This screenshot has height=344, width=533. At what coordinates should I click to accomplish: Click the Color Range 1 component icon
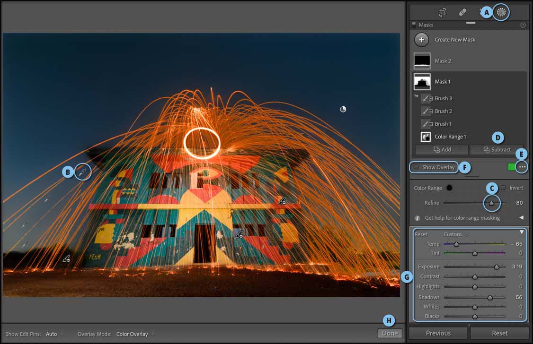coord(426,137)
